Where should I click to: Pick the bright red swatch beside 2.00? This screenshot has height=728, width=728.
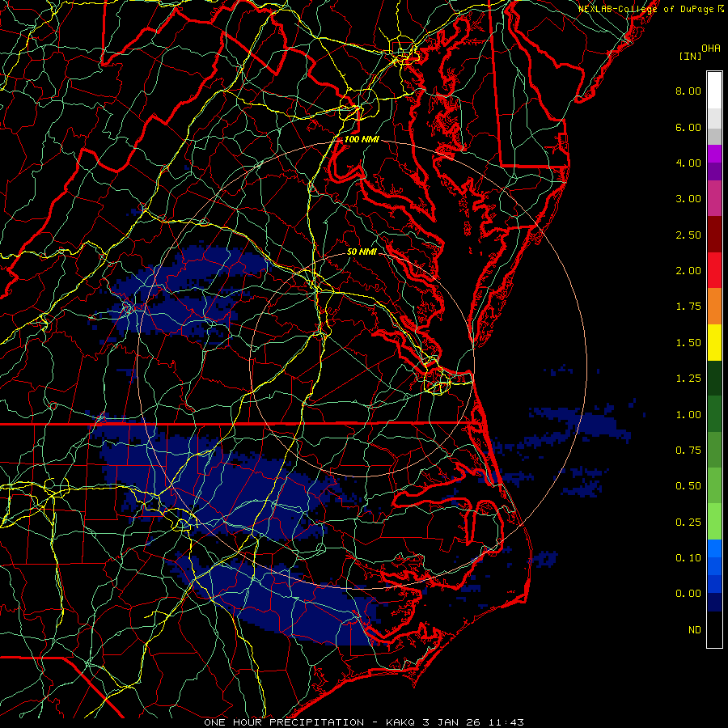coord(714,270)
